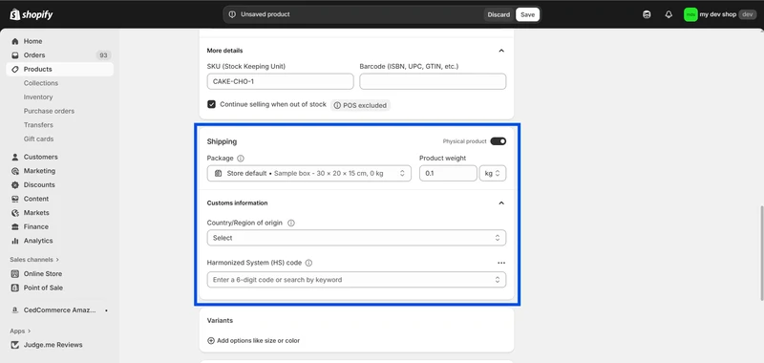
Task: Click the Unsaved product text
Action: coord(265,14)
